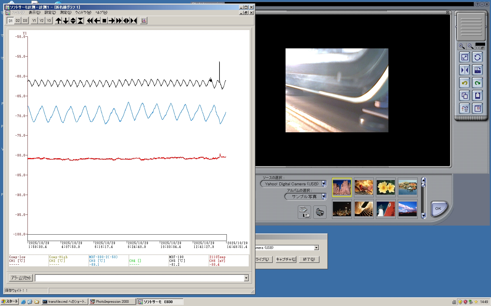Click the zoom-out magnifier icon
Image resolution: width=491 pixels, height=306 pixels.
(471, 46)
